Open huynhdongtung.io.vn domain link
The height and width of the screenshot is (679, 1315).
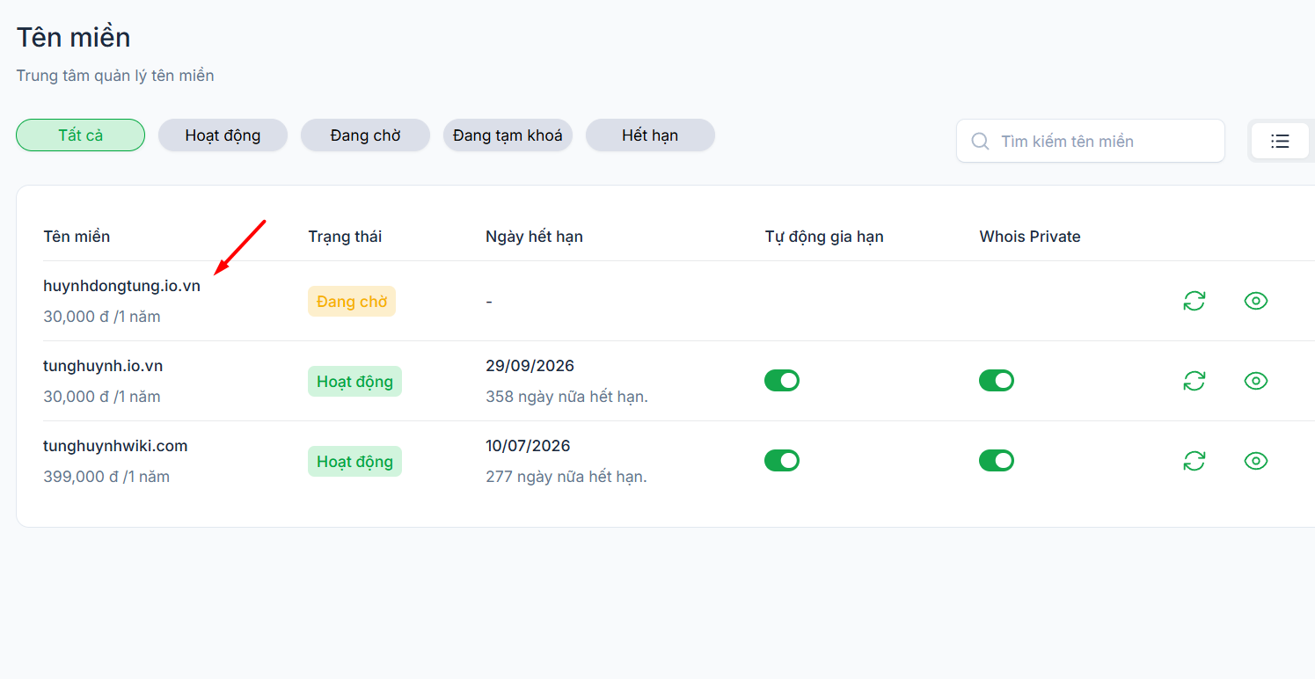[x=121, y=286]
